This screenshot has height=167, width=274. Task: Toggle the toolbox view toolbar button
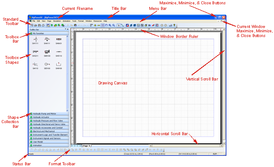(x=48, y=25)
